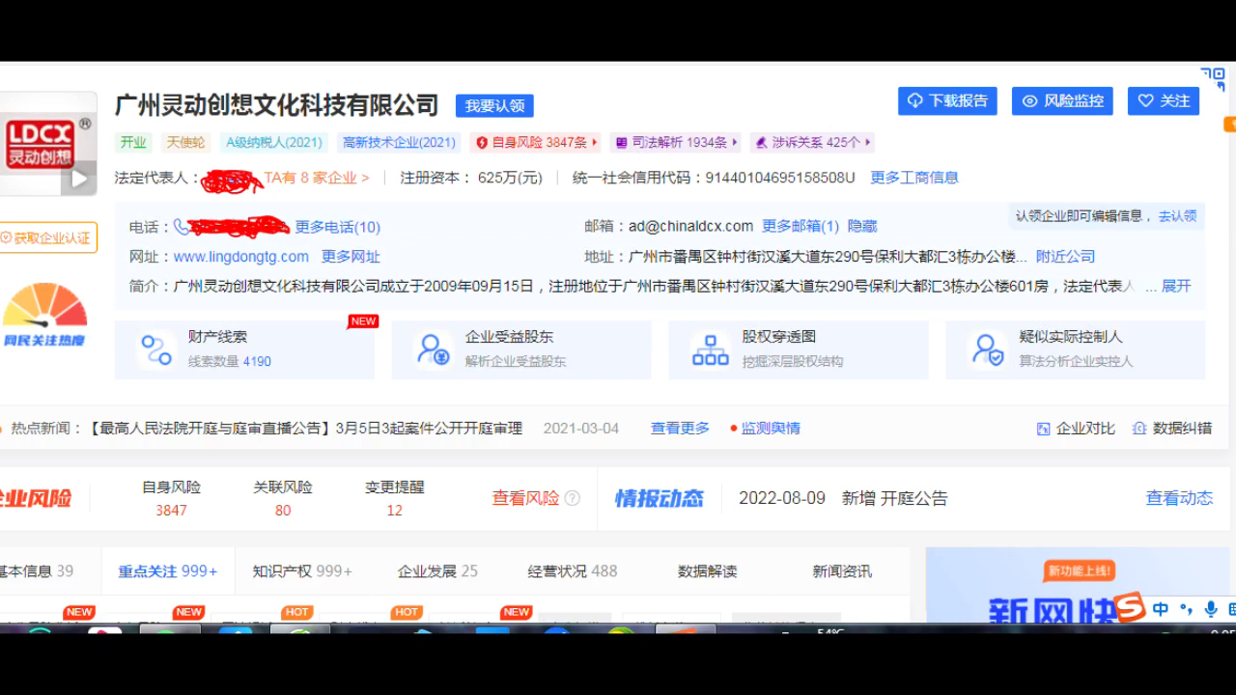Click 获取企业认证 button
The height and width of the screenshot is (695, 1236).
(48, 237)
